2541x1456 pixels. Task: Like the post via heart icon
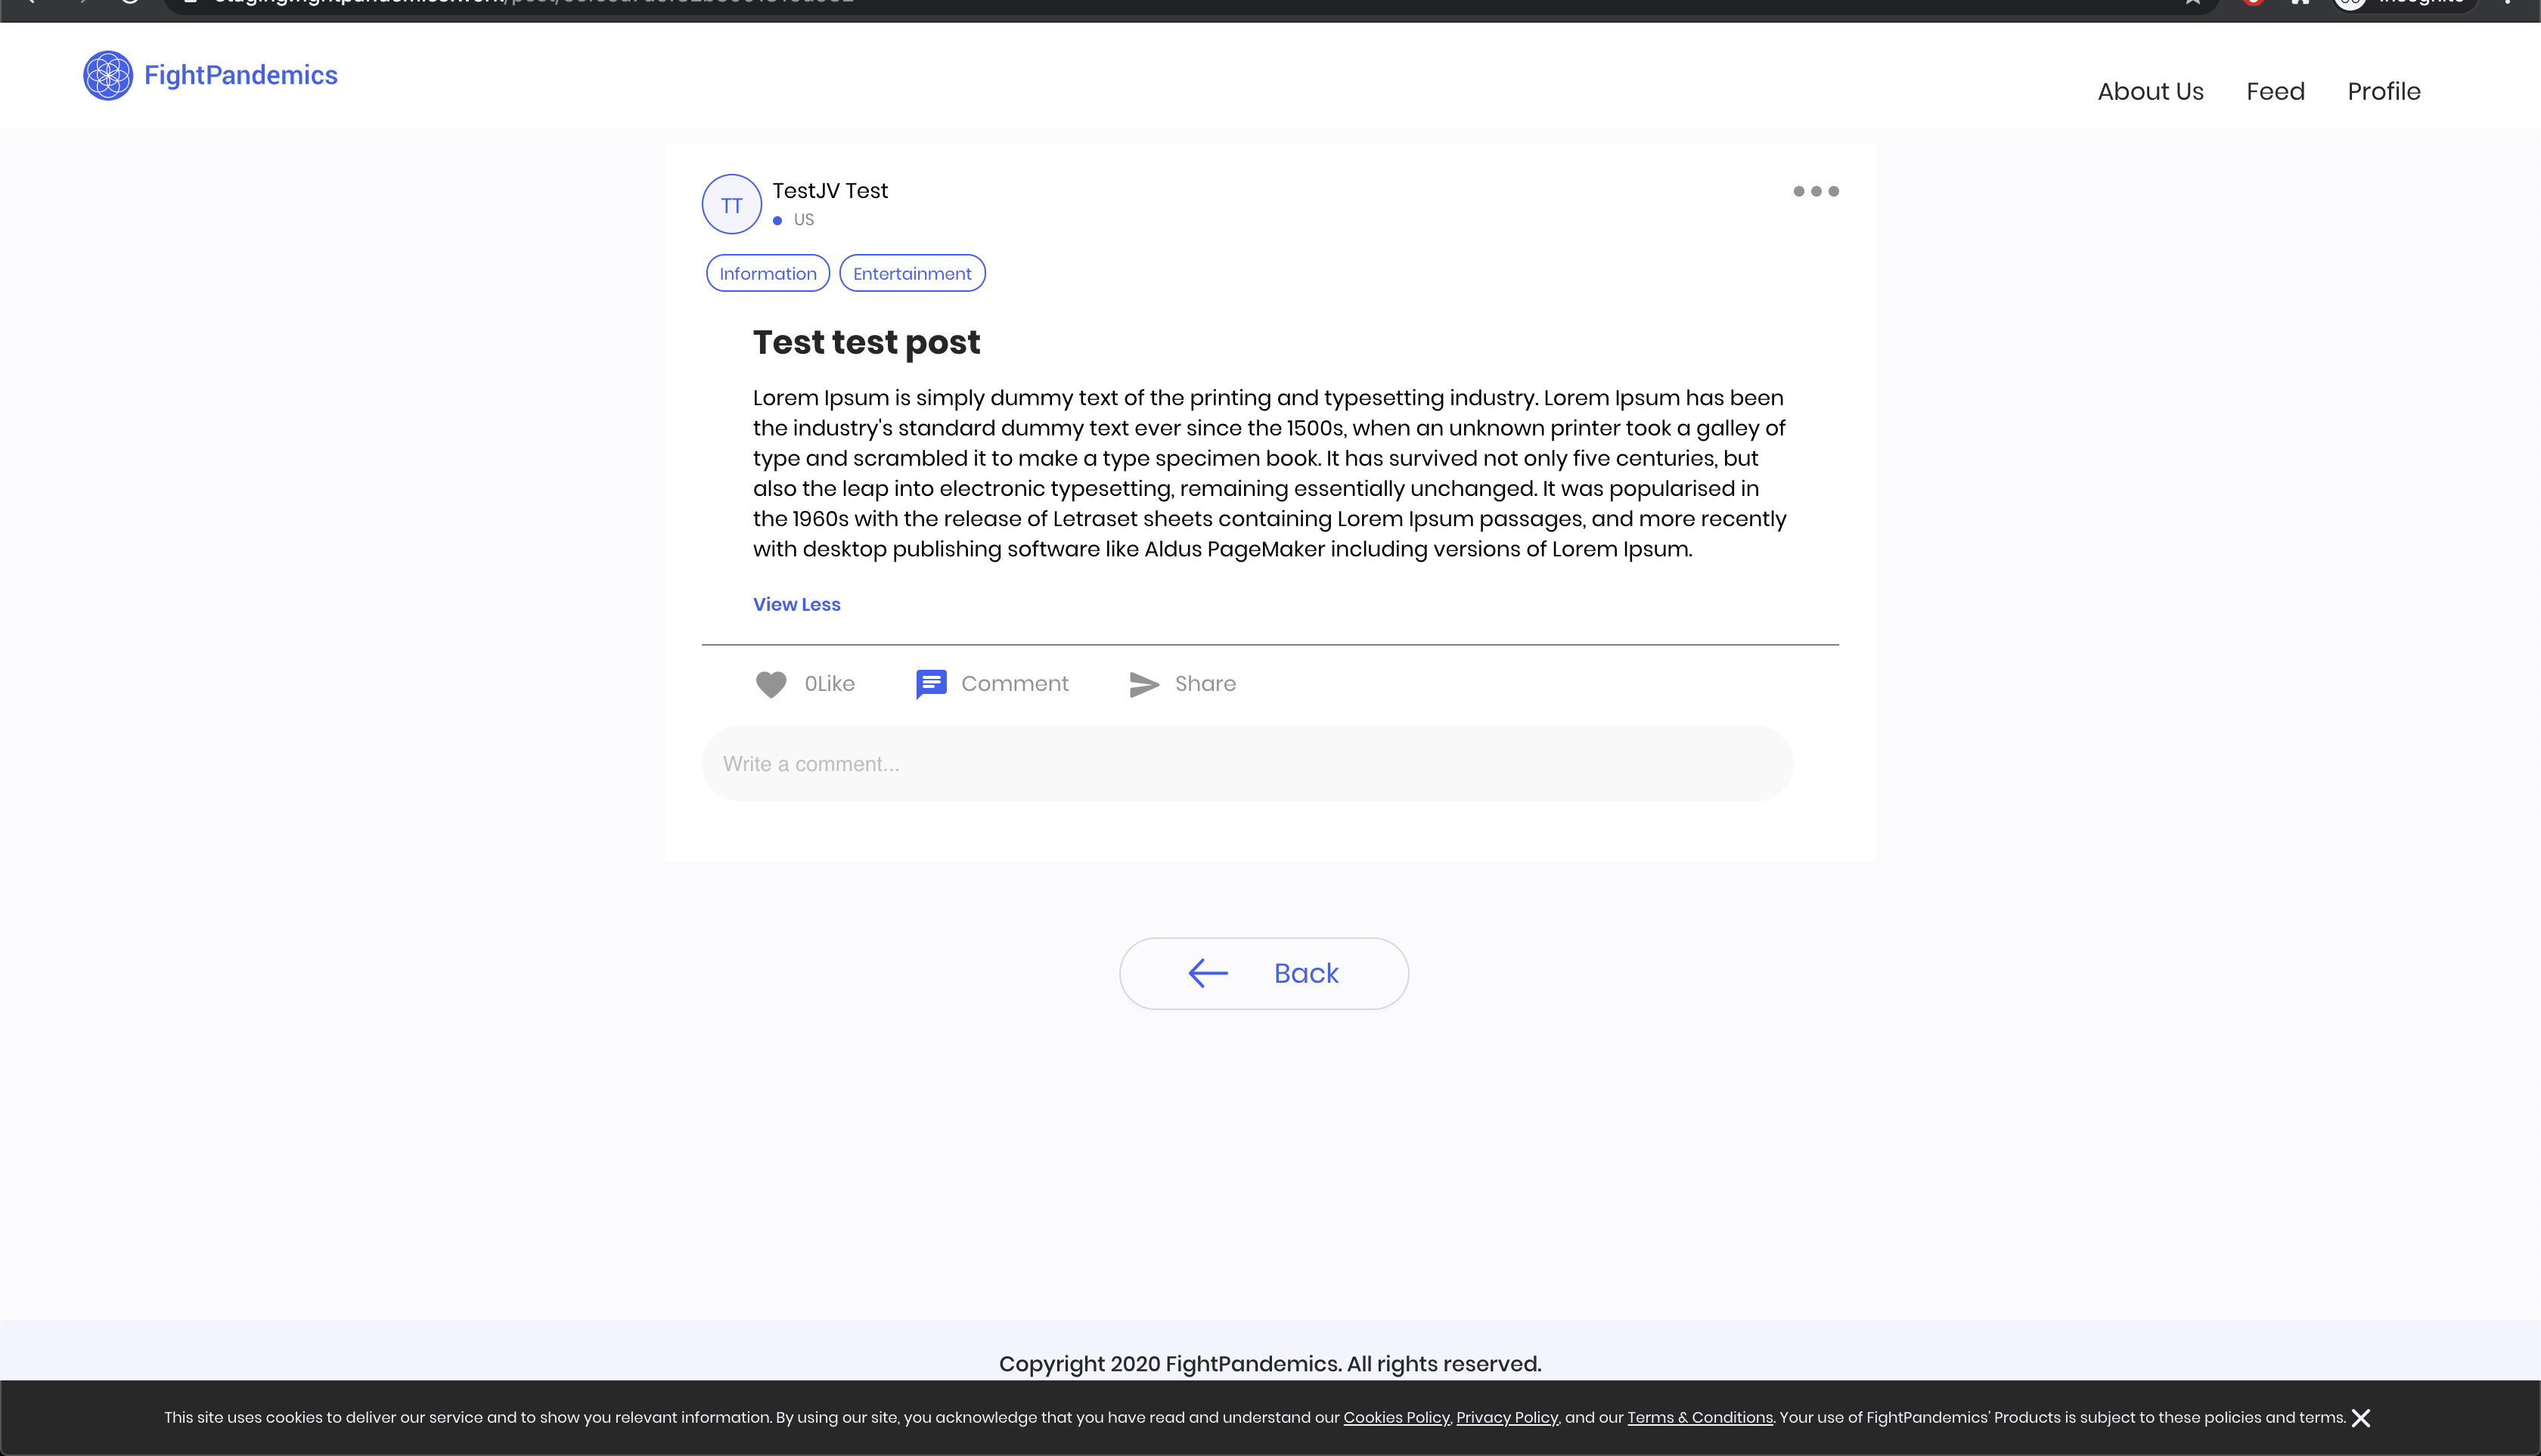click(771, 684)
